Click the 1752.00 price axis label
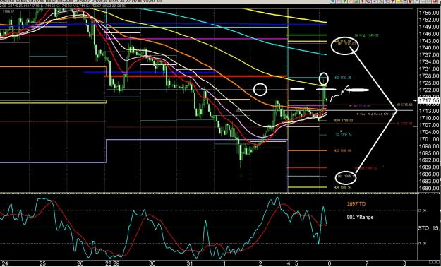Viewport: 441px width, 267px height. click(429, 20)
